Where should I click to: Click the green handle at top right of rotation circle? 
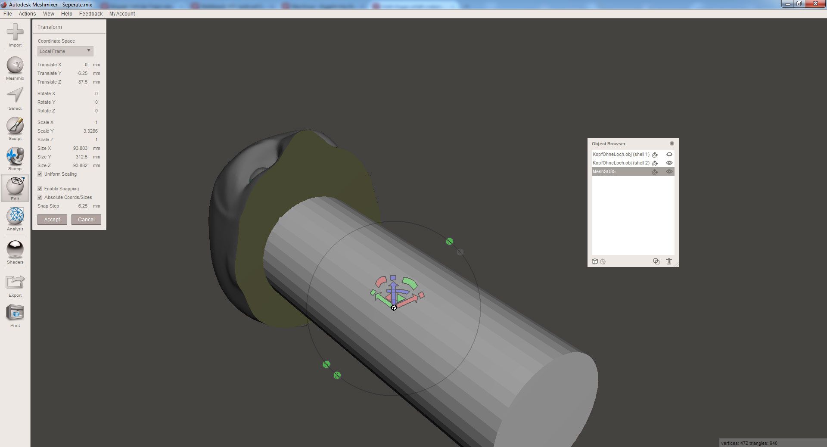[x=450, y=242]
